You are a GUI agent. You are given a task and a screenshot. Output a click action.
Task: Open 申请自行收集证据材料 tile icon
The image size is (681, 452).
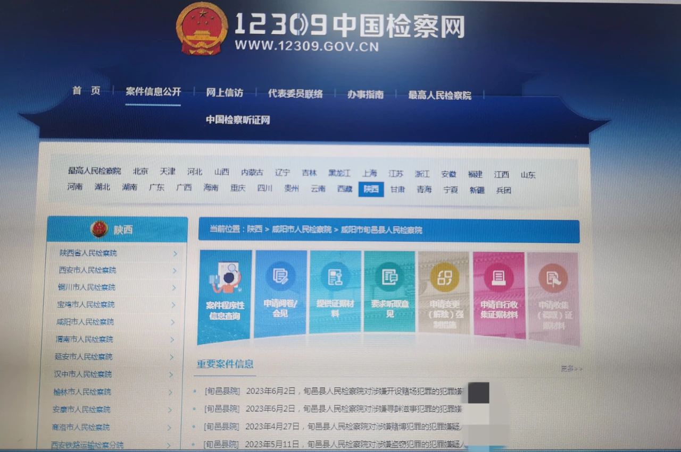point(499,277)
